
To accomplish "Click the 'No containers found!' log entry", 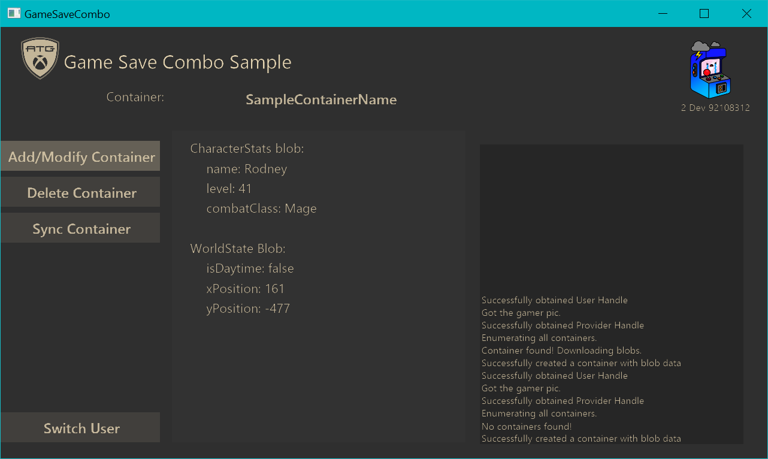I will pyautogui.click(x=527, y=427).
